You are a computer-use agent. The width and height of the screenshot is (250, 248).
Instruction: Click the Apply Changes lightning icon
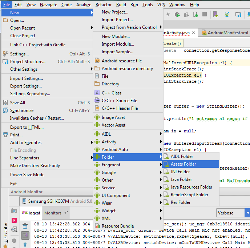[168, 14]
